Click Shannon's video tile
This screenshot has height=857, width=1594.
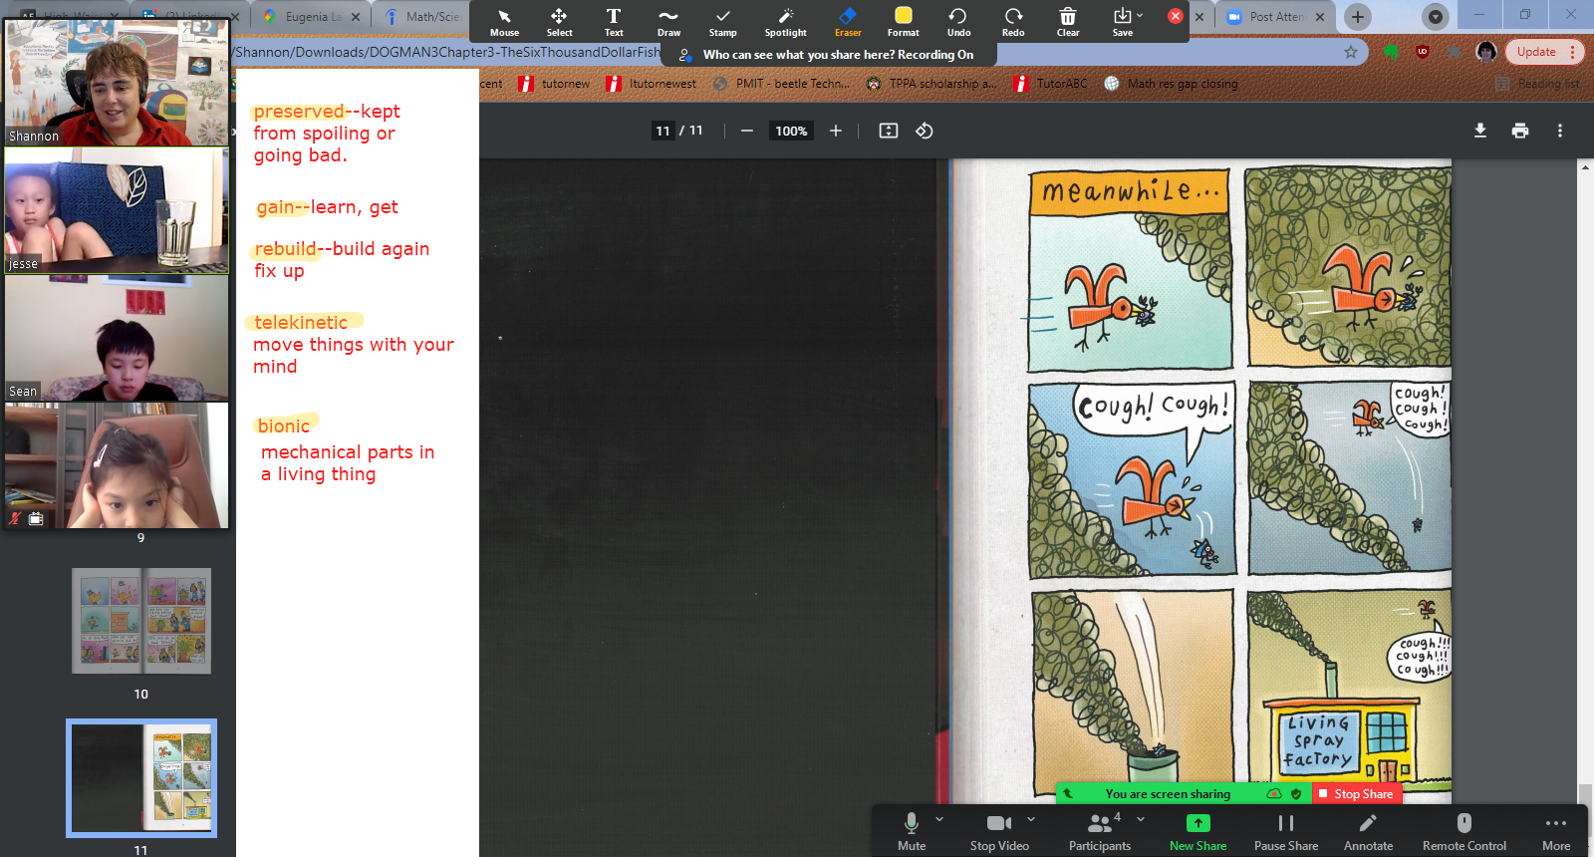[x=117, y=82]
